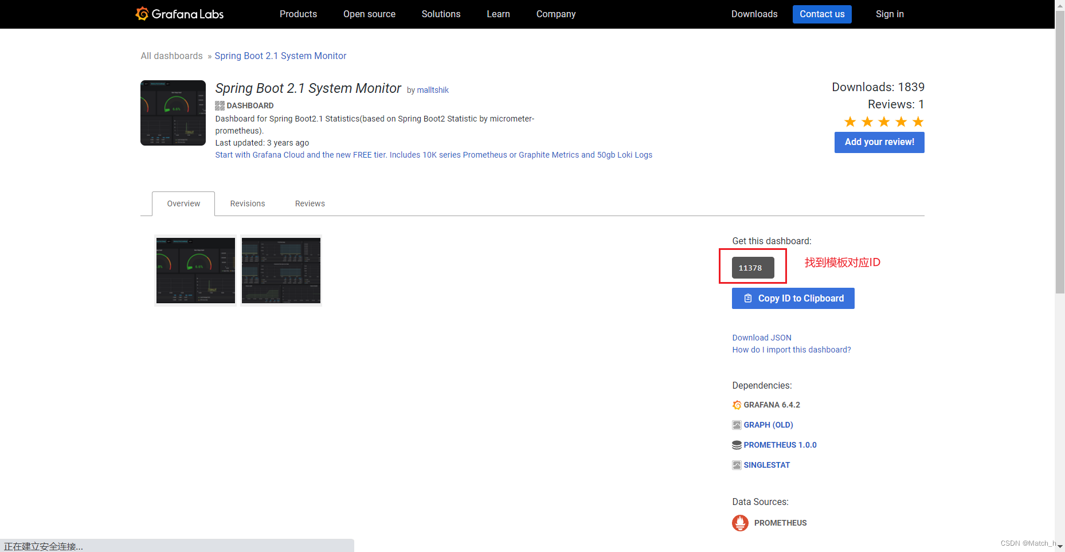
Task: Click the Spring Boot 2.1 System Monitor breadcrumb
Action: click(x=280, y=56)
